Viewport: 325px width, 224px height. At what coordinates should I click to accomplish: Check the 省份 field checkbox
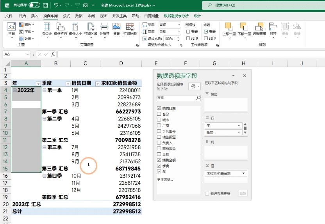pyautogui.click(x=159, y=114)
